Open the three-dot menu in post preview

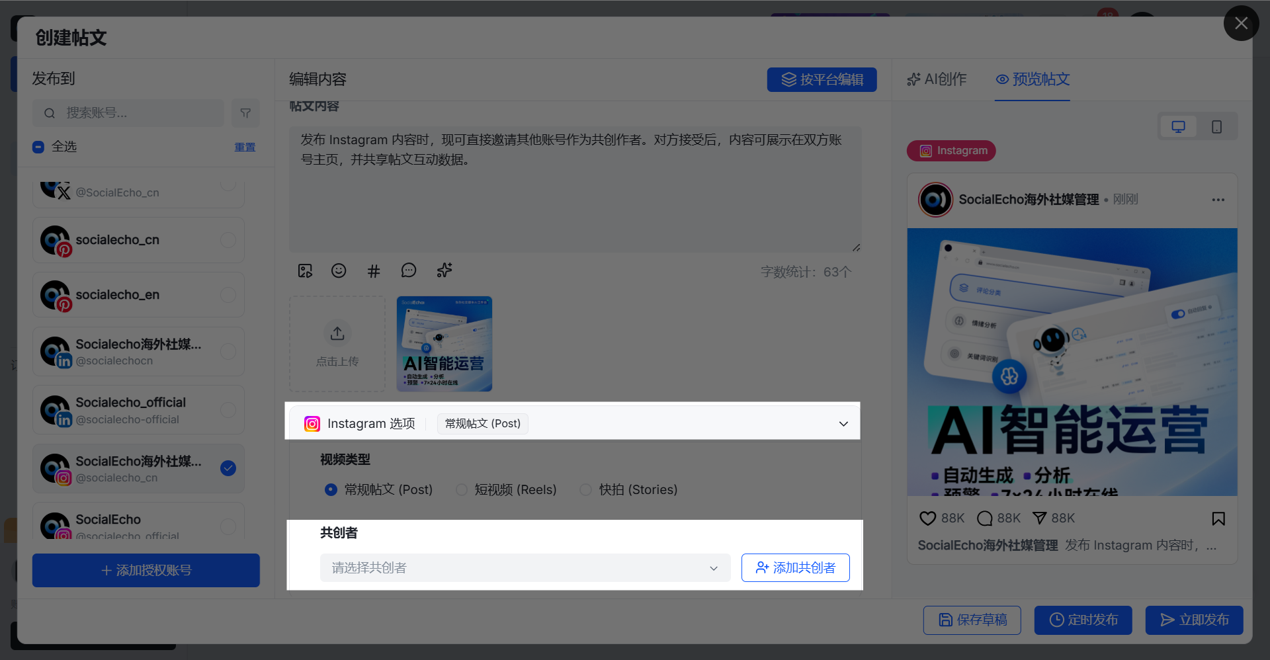(x=1218, y=200)
